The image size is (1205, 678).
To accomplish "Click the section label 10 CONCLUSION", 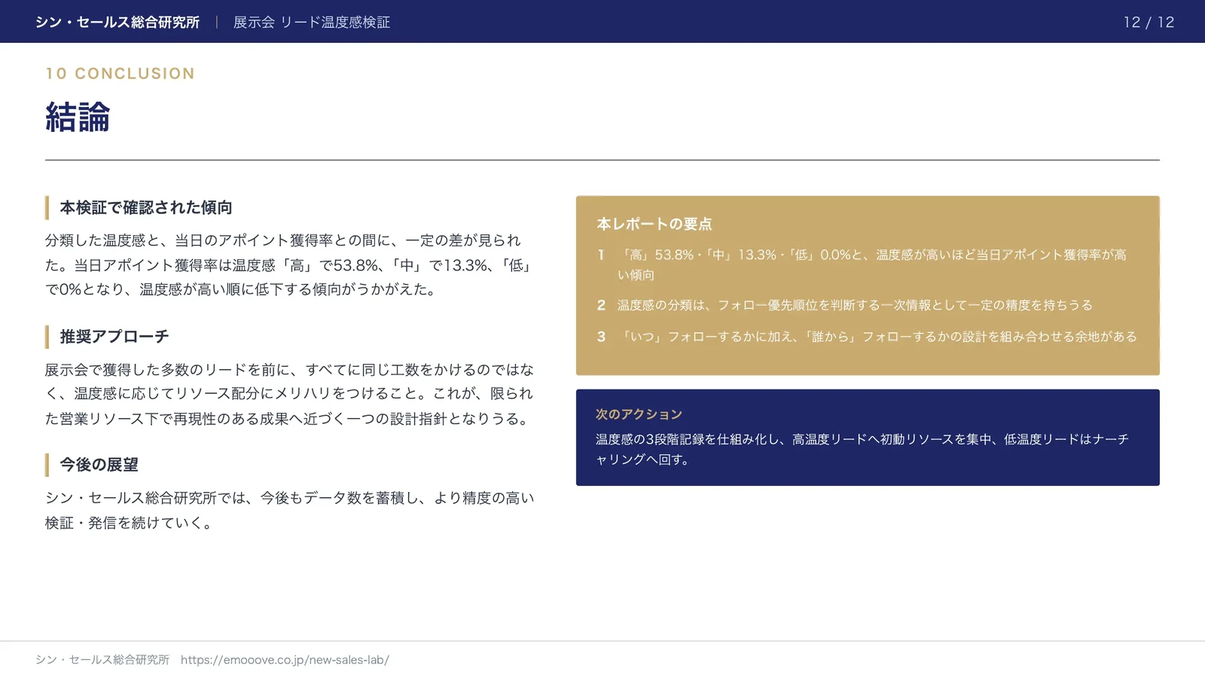I will tap(120, 73).
